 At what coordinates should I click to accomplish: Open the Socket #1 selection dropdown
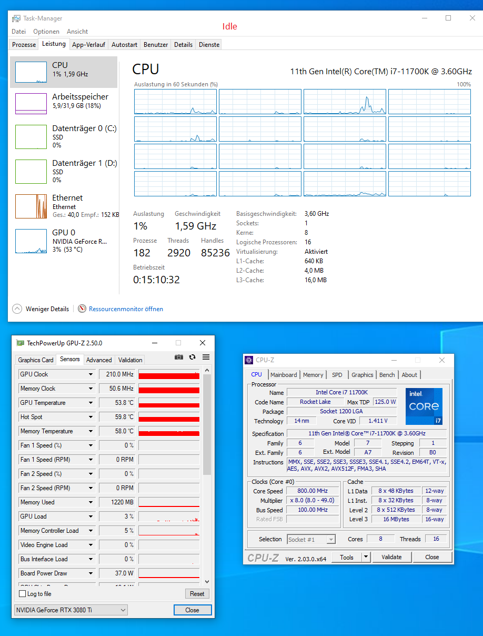click(311, 540)
